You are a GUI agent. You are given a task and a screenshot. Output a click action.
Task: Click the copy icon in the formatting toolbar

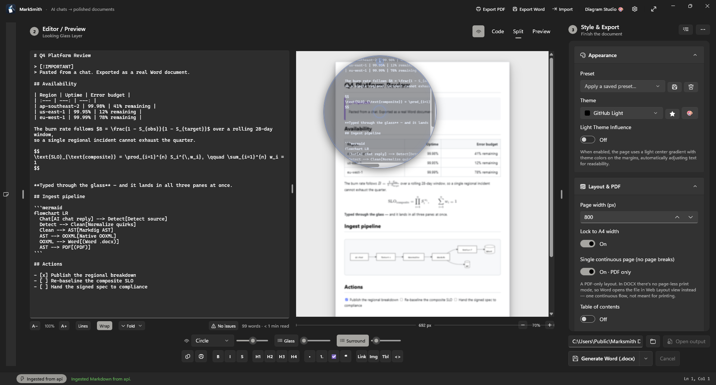coord(188,357)
